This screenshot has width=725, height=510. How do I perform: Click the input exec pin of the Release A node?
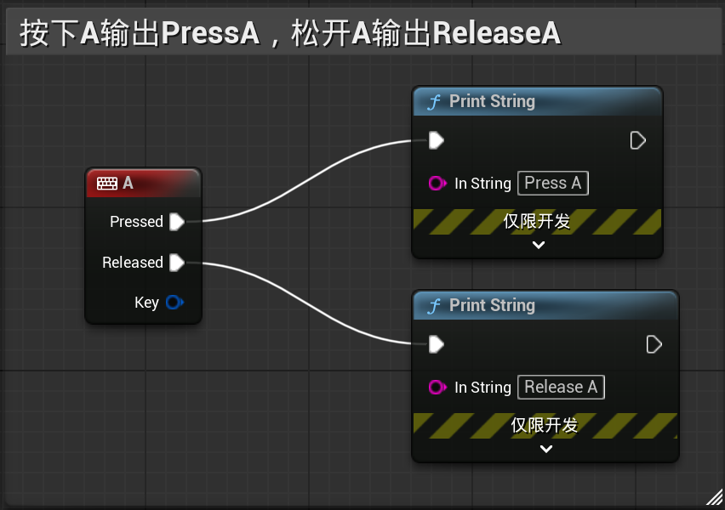tap(436, 344)
